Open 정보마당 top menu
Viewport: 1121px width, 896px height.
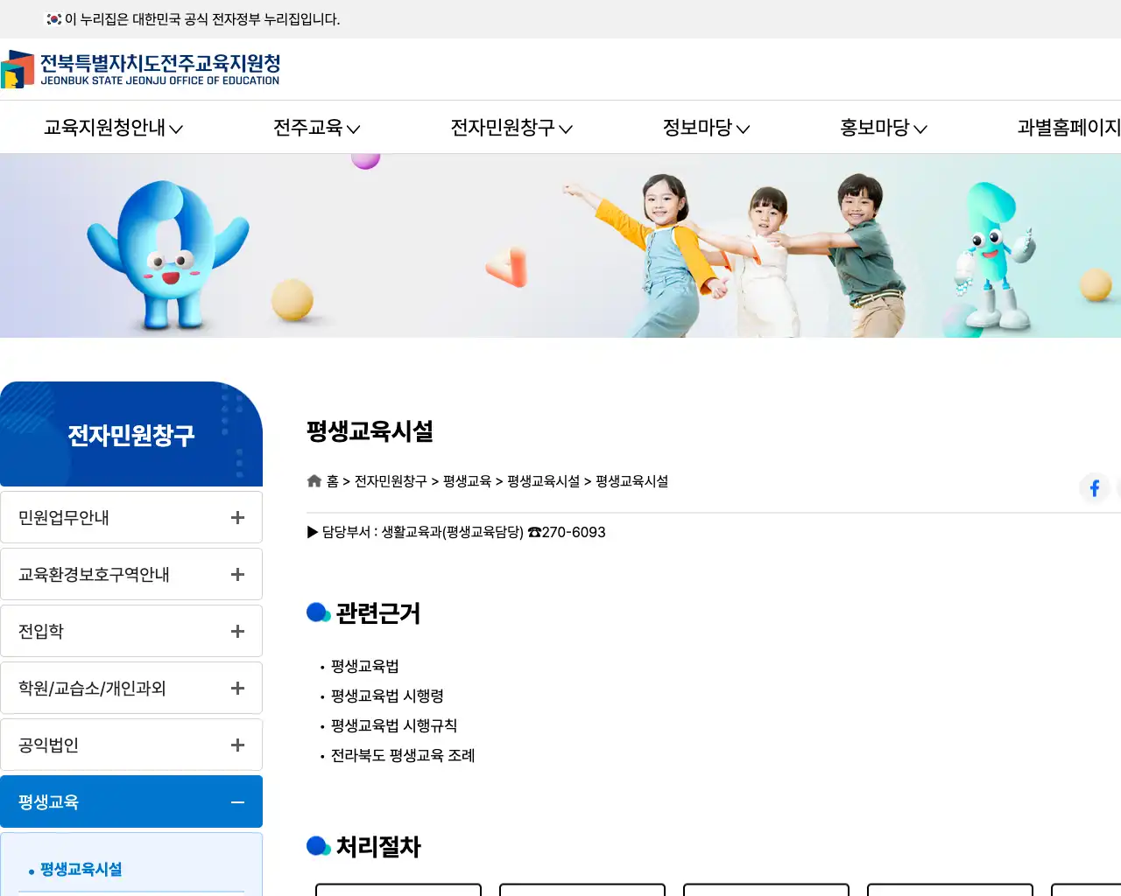[x=707, y=128]
